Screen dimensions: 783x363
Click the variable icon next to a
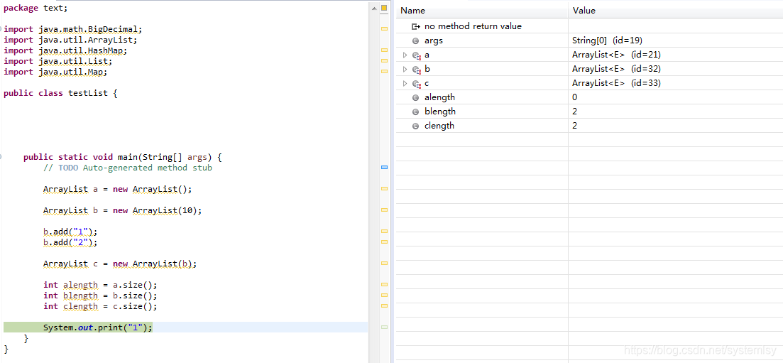click(417, 55)
